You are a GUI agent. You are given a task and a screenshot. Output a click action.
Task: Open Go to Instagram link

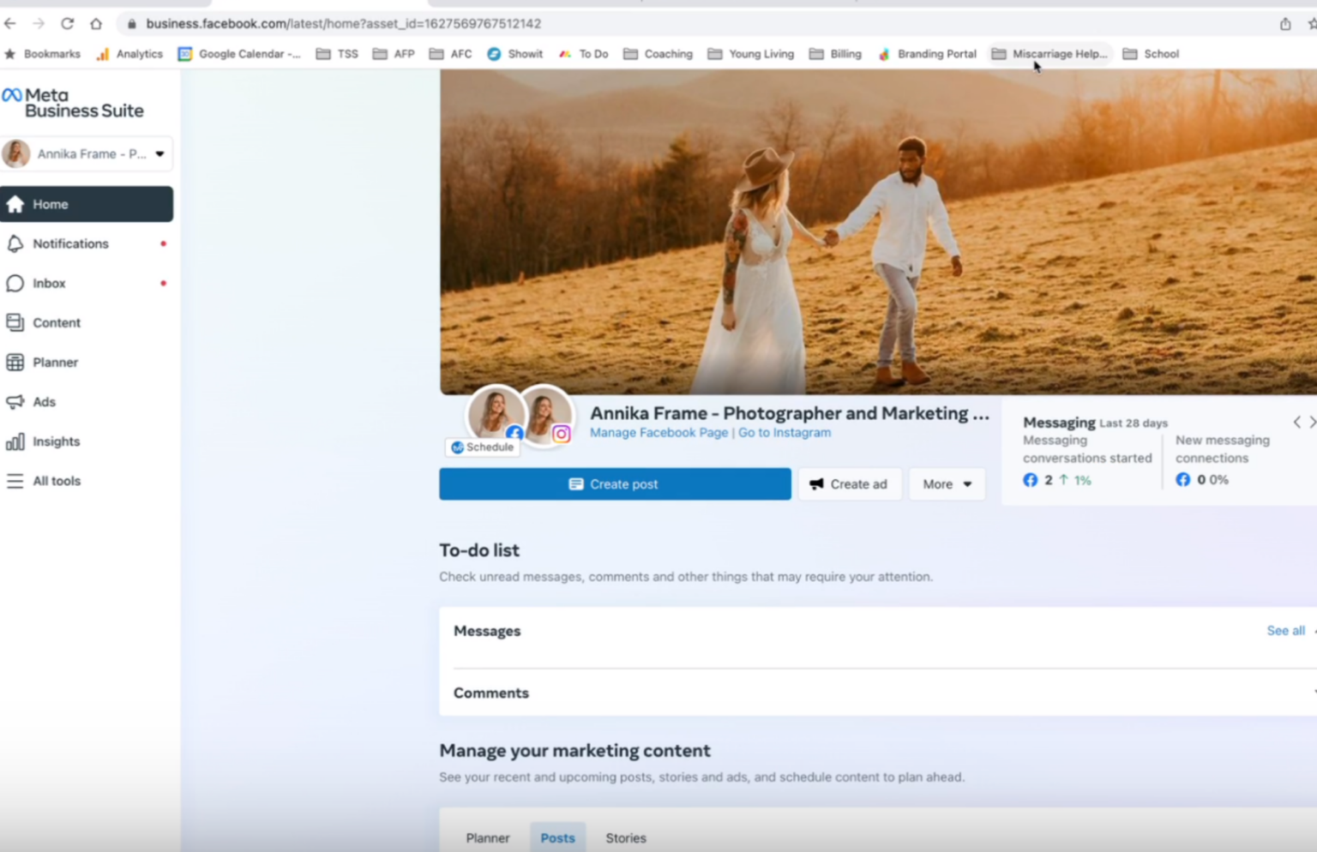(x=784, y=432)
